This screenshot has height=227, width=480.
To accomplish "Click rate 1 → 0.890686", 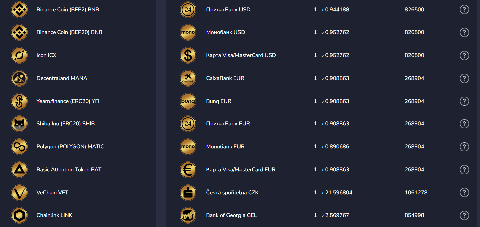I will (x=331, y=147).
